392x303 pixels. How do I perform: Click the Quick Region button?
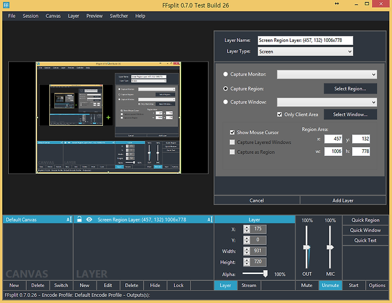click(365, 220)
